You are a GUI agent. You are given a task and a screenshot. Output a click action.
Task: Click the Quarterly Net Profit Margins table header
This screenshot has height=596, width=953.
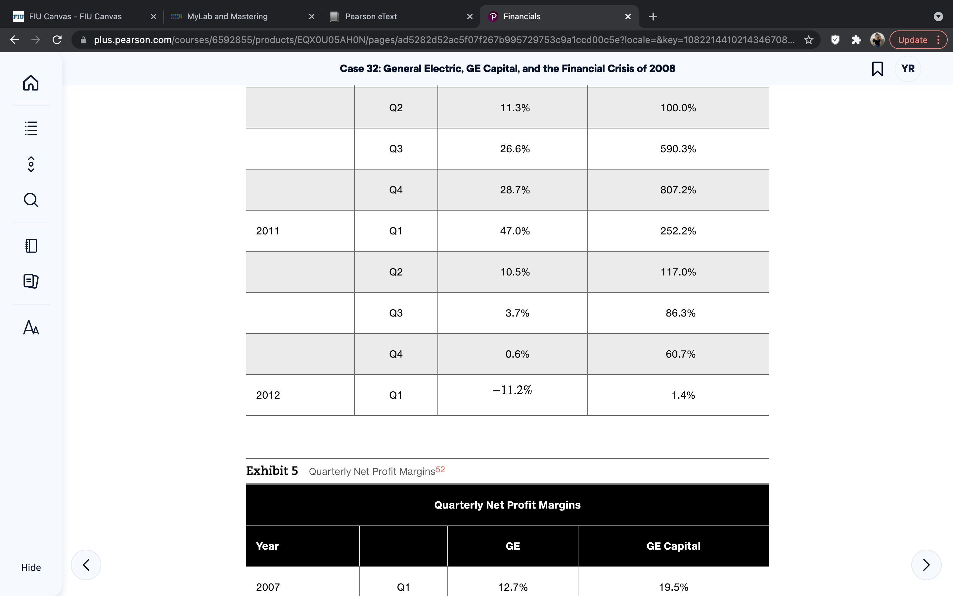tap(507, 505)
